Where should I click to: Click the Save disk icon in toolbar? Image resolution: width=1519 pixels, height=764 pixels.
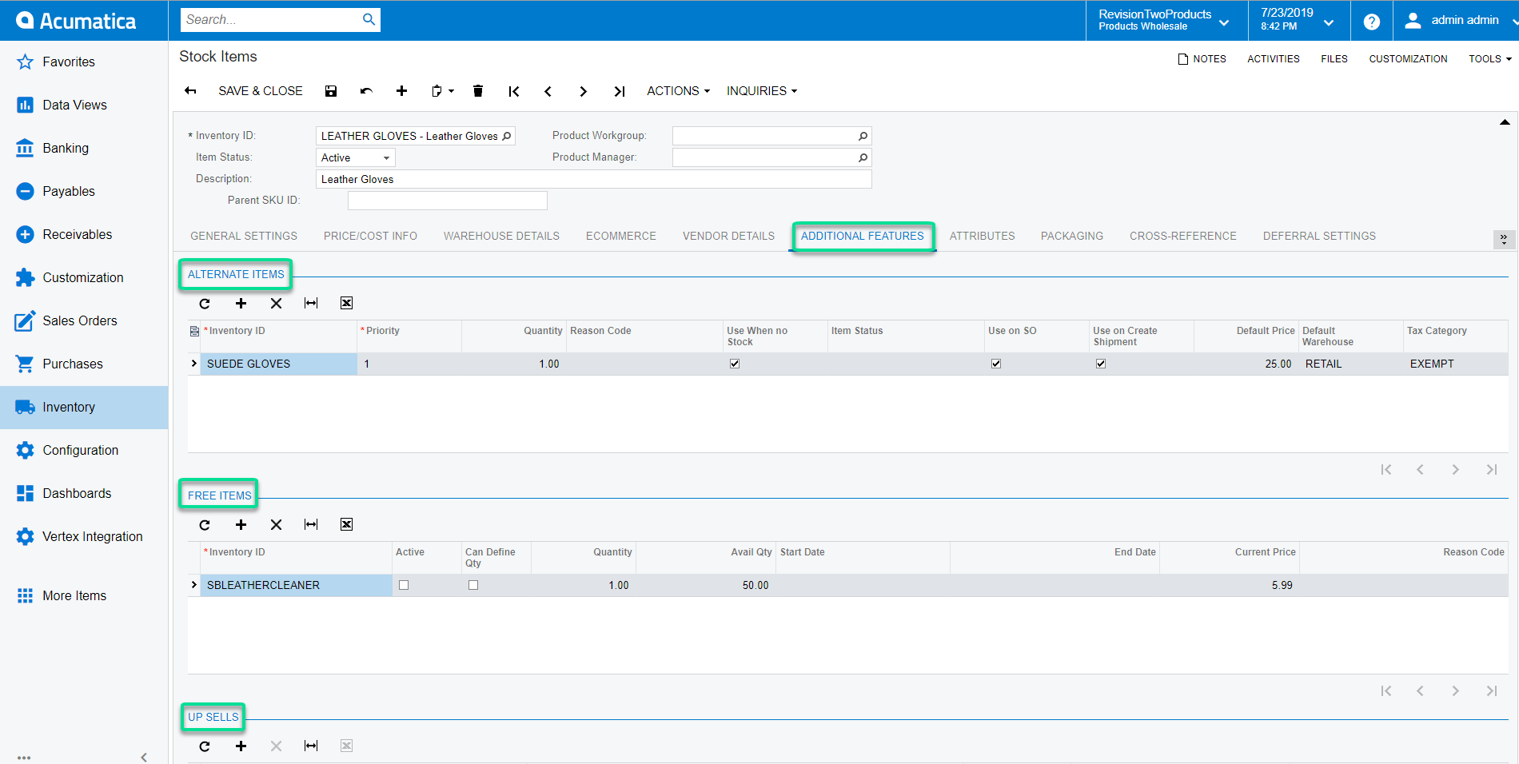pos(331,91)
